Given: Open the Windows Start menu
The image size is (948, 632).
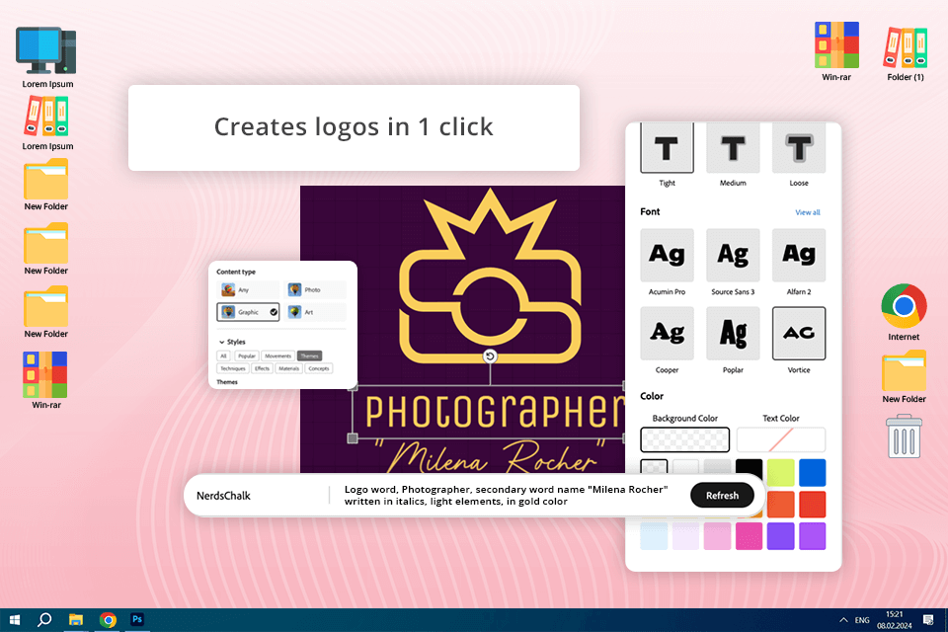Looking at the screenshot, I should (15, 620).
